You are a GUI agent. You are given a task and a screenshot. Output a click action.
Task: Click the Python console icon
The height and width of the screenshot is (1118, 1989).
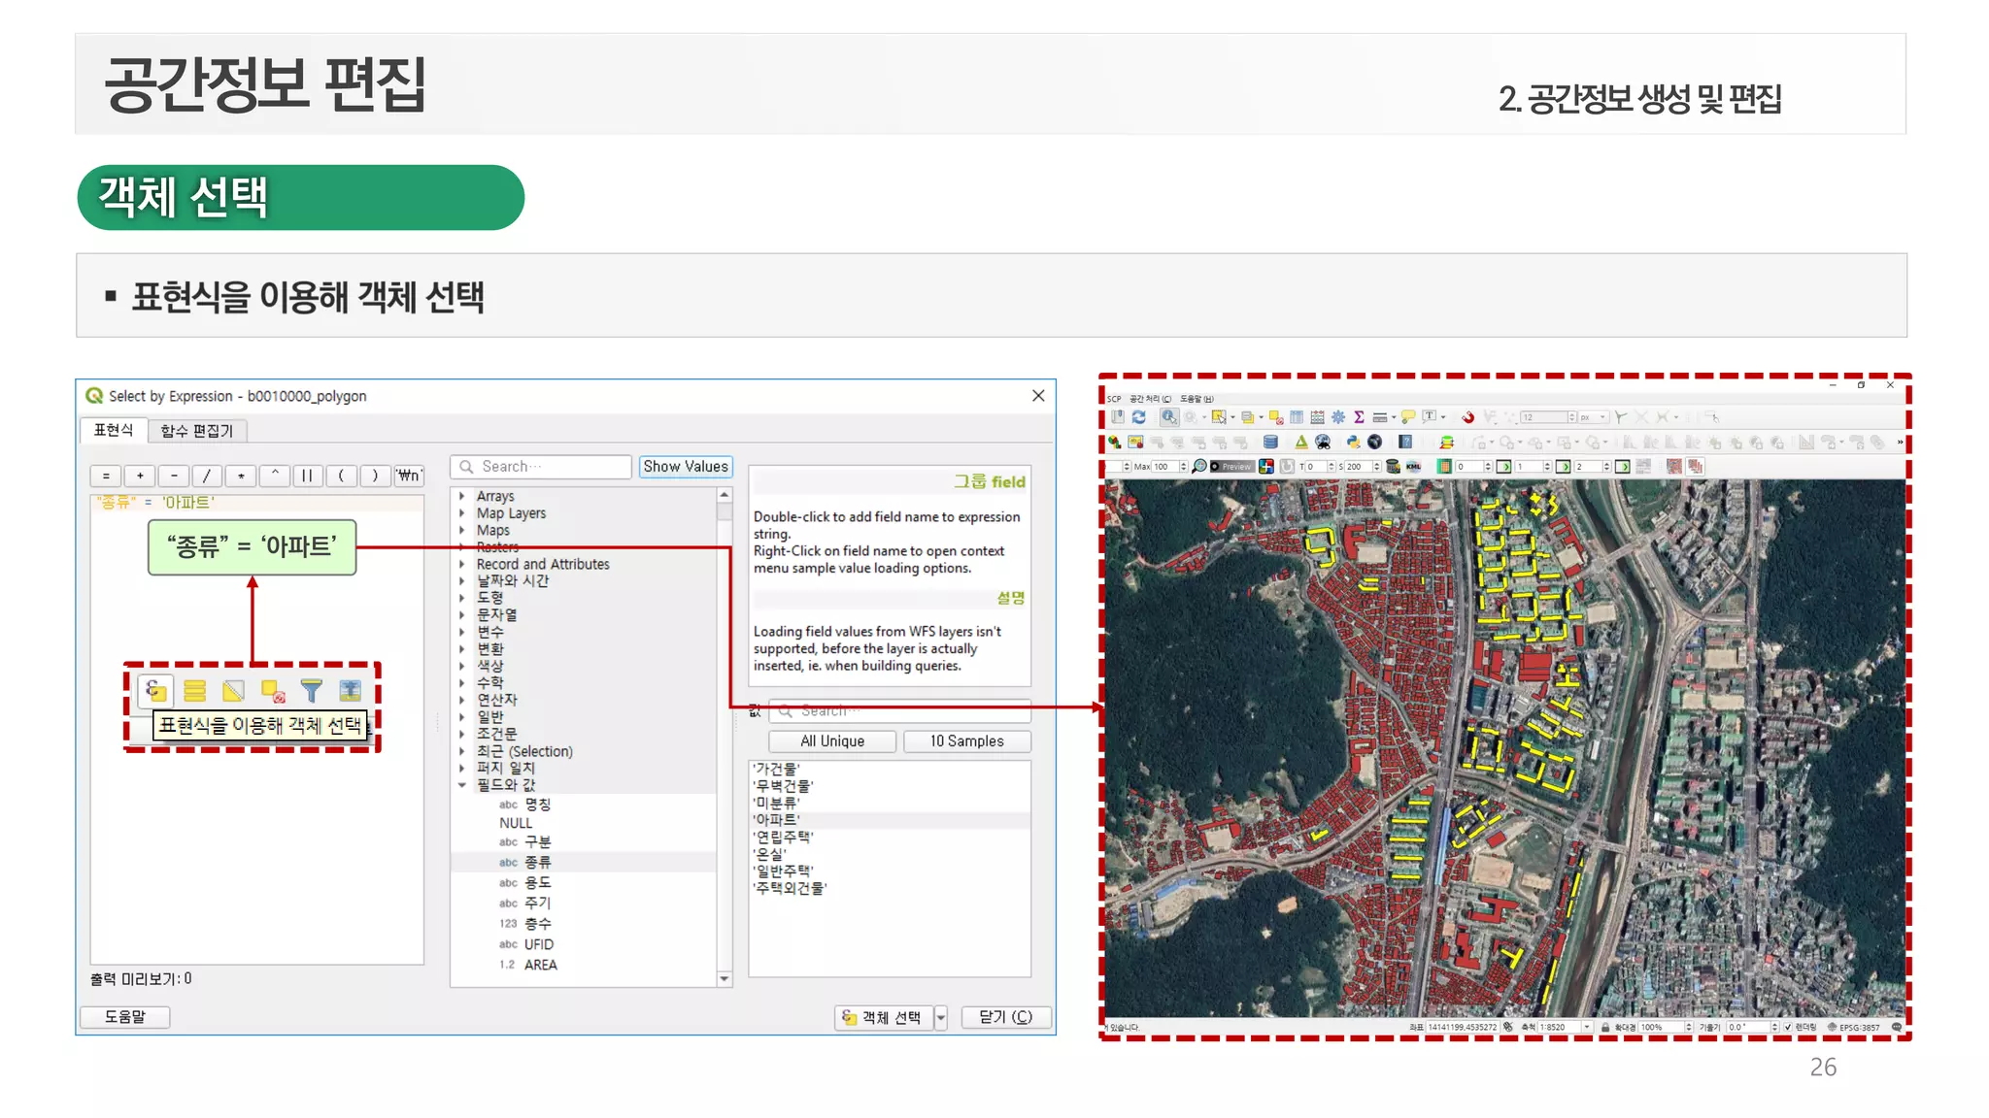tap(1353, 443)
